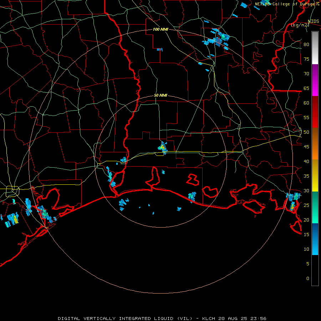Click the "100 NMI" range ring label

160,29
